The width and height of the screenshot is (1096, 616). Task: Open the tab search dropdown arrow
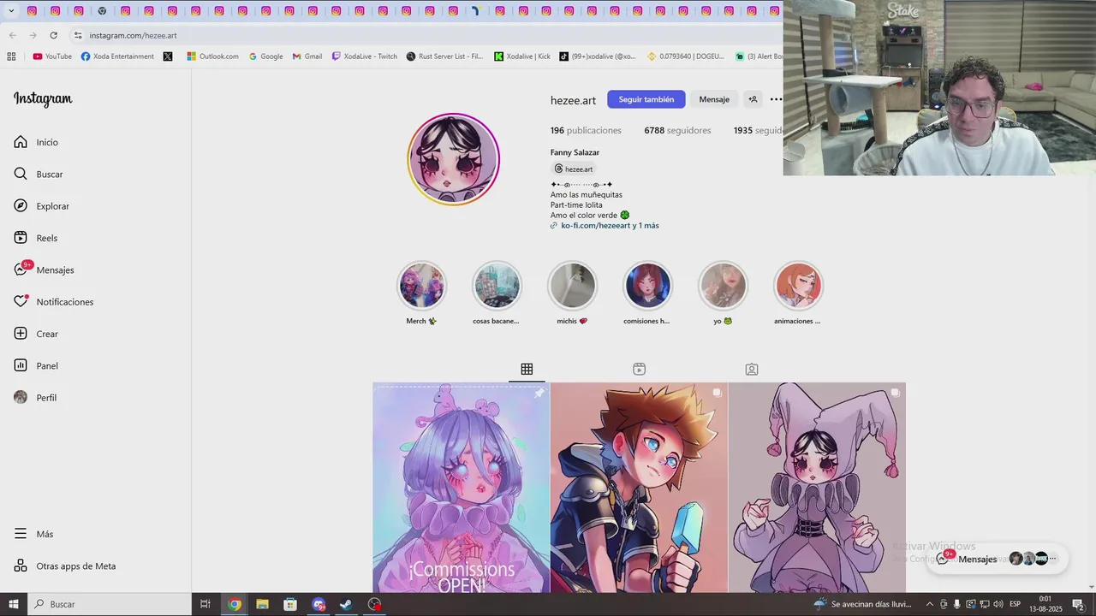pos(11,11)
